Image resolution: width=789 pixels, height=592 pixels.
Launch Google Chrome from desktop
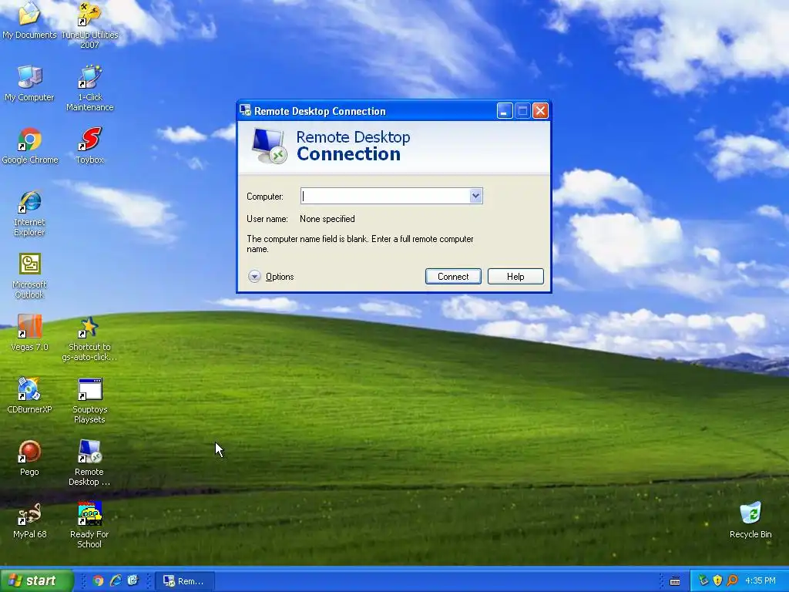(30, 146)
